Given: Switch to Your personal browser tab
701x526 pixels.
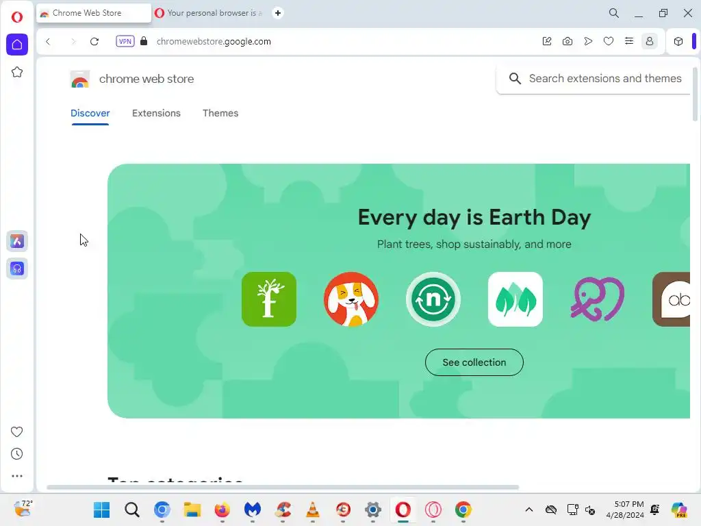Looking at the screenshot, I should tap(209, 13).
